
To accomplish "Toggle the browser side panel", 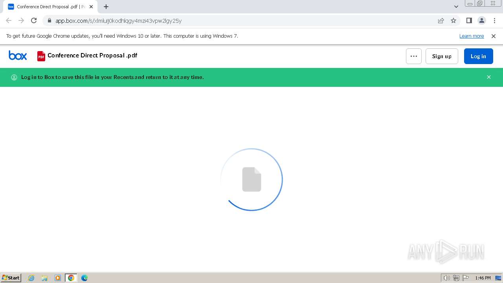I will tap(469, 20).
